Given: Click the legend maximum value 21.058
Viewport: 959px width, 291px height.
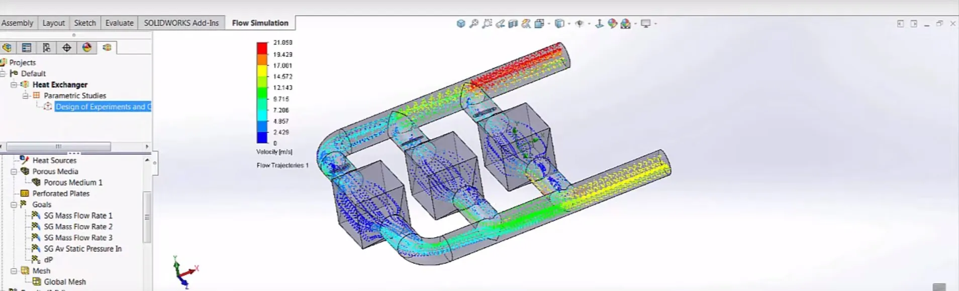Looking at the screenshot, I should coord(282,43).
